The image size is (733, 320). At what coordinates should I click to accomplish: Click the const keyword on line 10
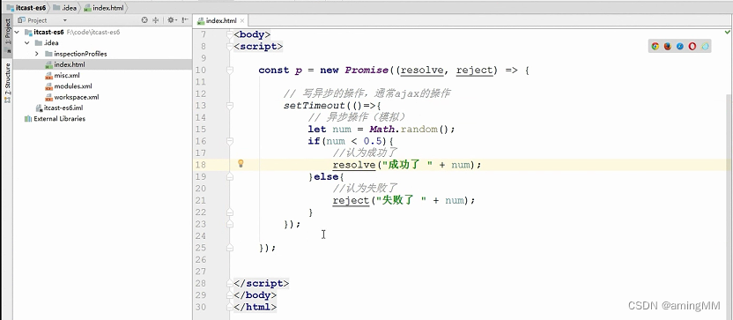coord(274,71)
